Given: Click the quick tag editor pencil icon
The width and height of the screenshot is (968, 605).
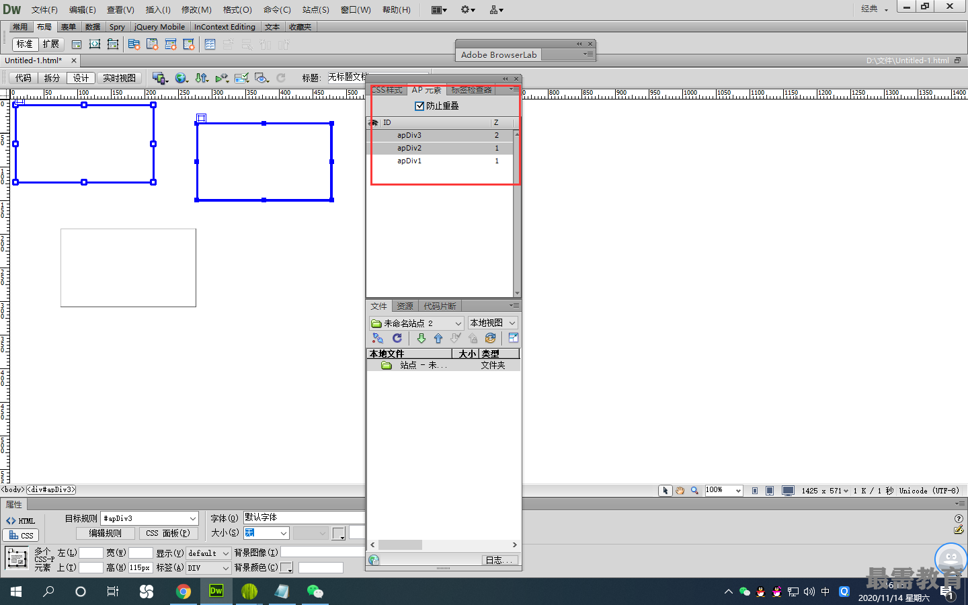Looking at the screenshot, I should coord(959,530).
